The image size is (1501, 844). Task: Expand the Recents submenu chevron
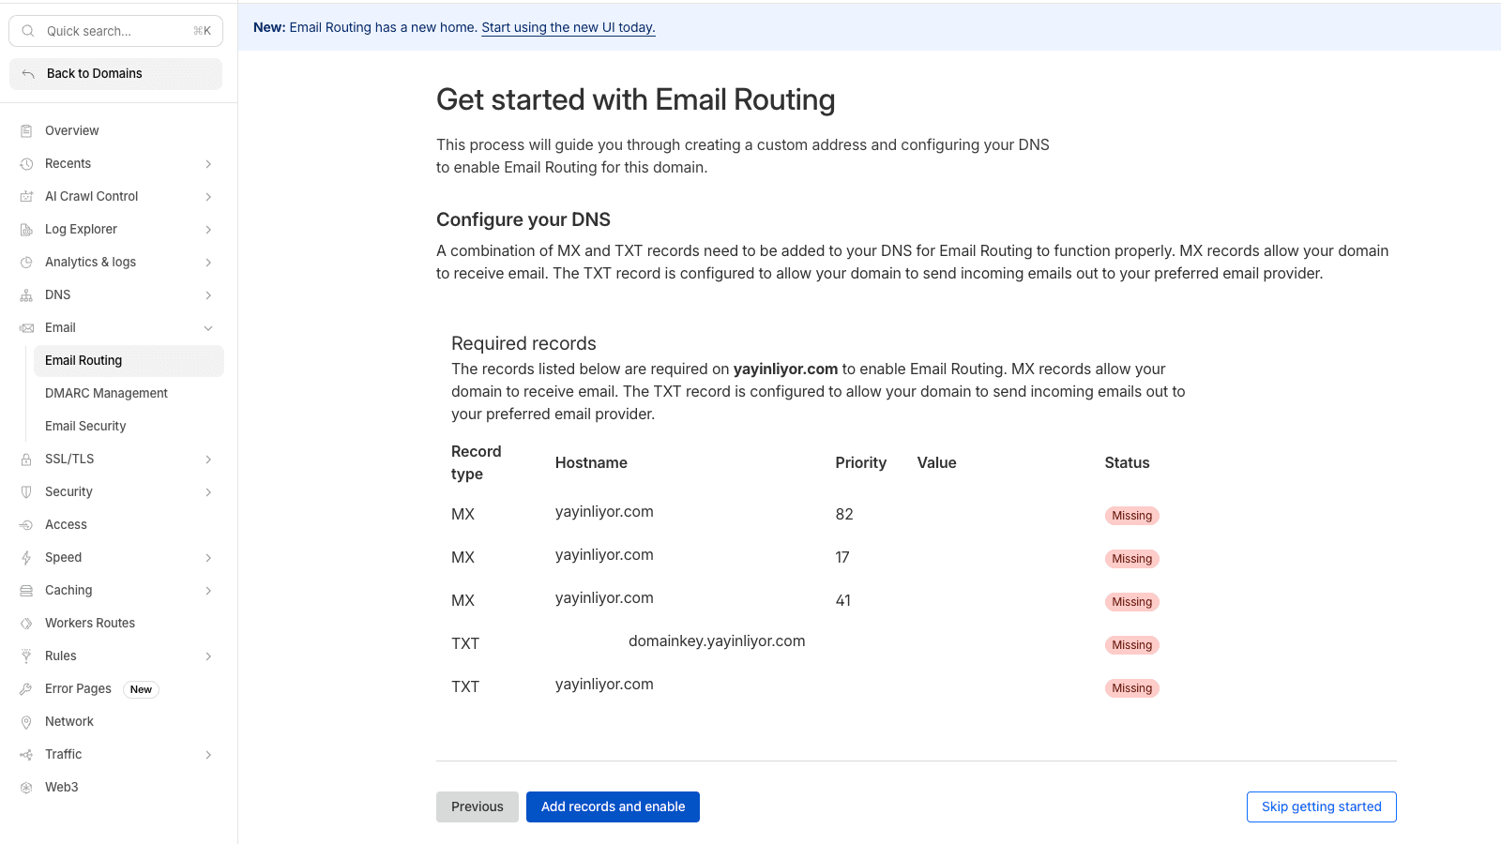pos(208,164)
